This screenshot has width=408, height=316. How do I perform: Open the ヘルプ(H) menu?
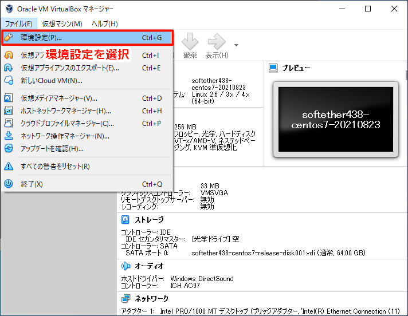(105, 24)
